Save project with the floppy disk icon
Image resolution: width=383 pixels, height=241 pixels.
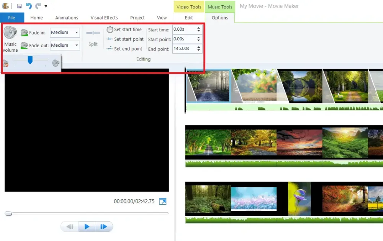click(x=19, y=6)
